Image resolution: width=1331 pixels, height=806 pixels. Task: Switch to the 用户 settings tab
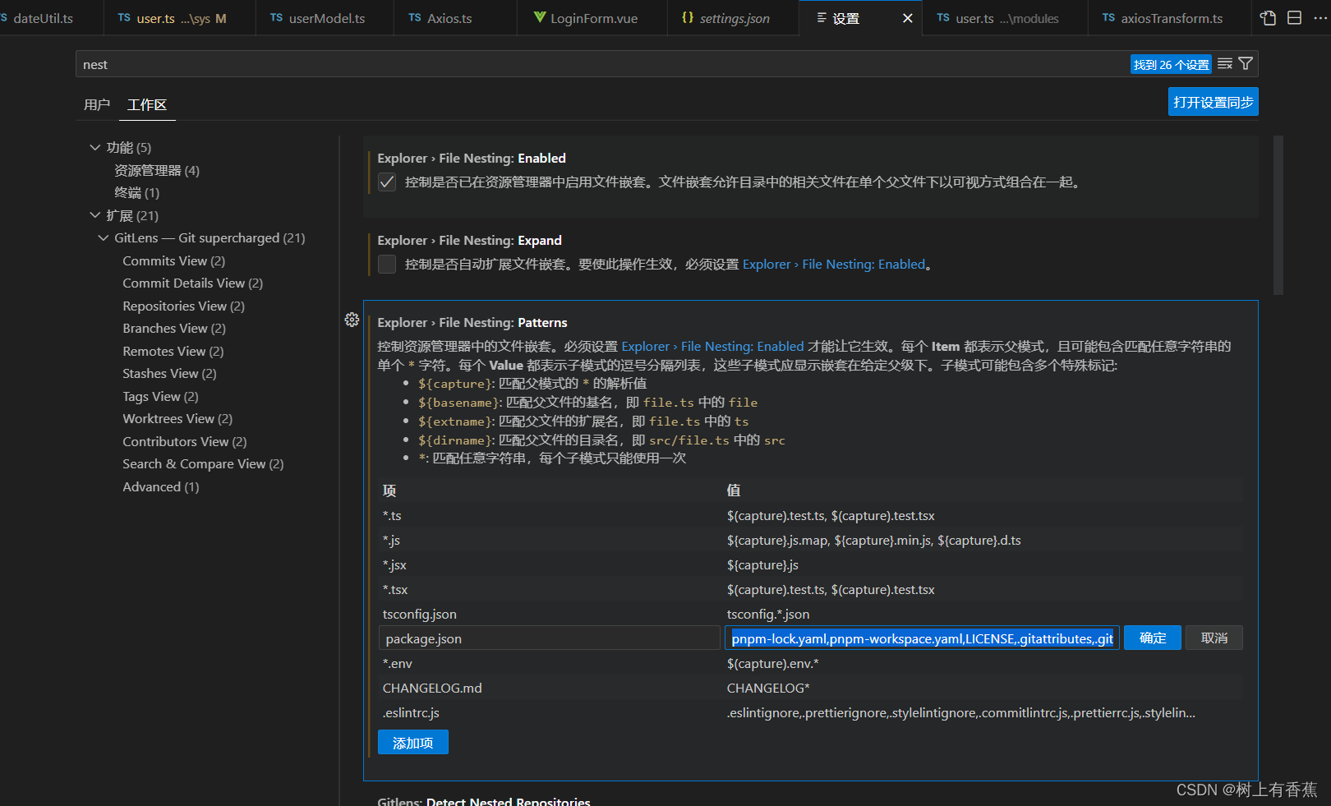(x=98, y=105)
